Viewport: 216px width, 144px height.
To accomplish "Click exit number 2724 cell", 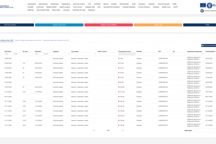I will point(24,101).
